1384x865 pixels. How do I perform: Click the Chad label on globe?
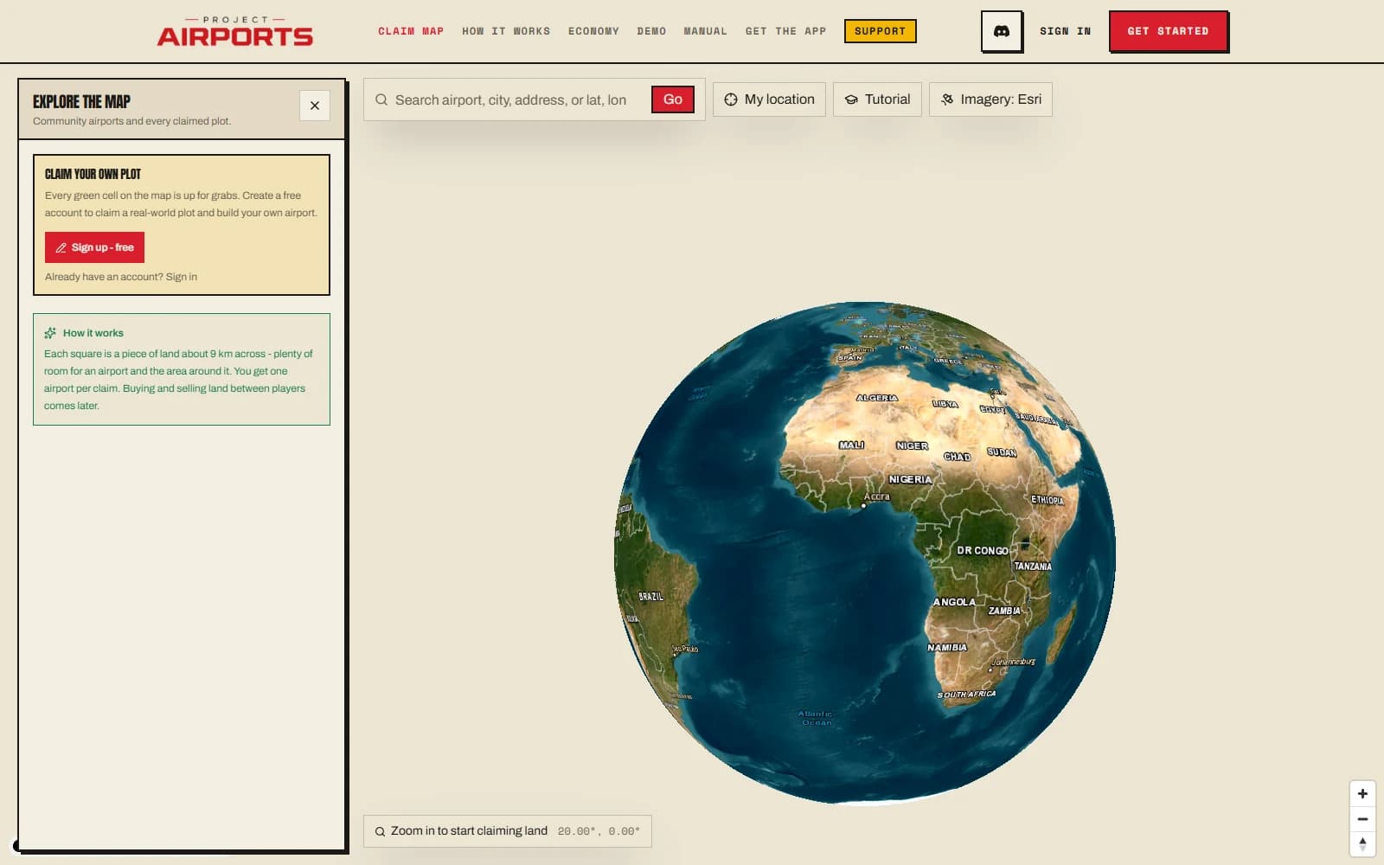[x=957, y=457]
